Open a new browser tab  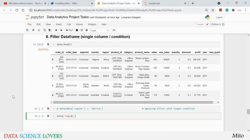coord(193,3)
